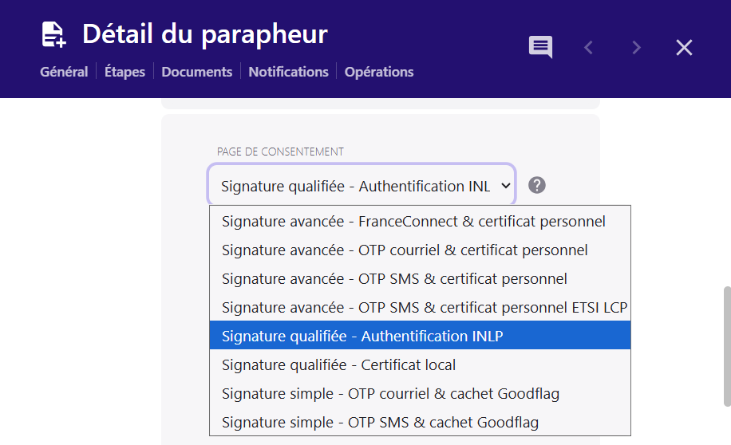The width and height of the screenshot is (731, 445).
Task: Switch to the Général tab
Action: pyautogui.click(x=64, y=72)
